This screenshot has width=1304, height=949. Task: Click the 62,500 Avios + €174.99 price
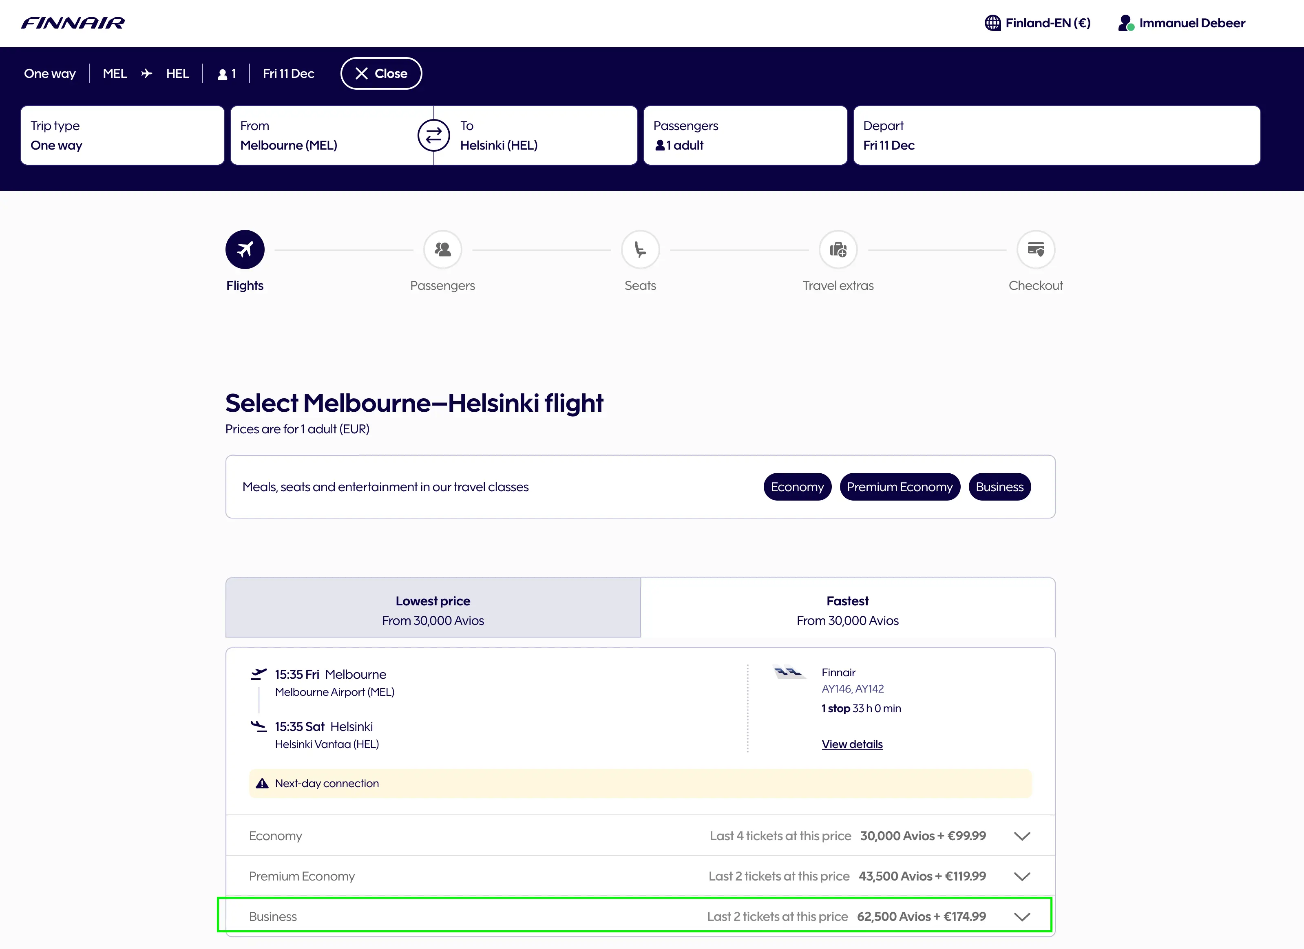pyautogui.click(x=921, y=916)
